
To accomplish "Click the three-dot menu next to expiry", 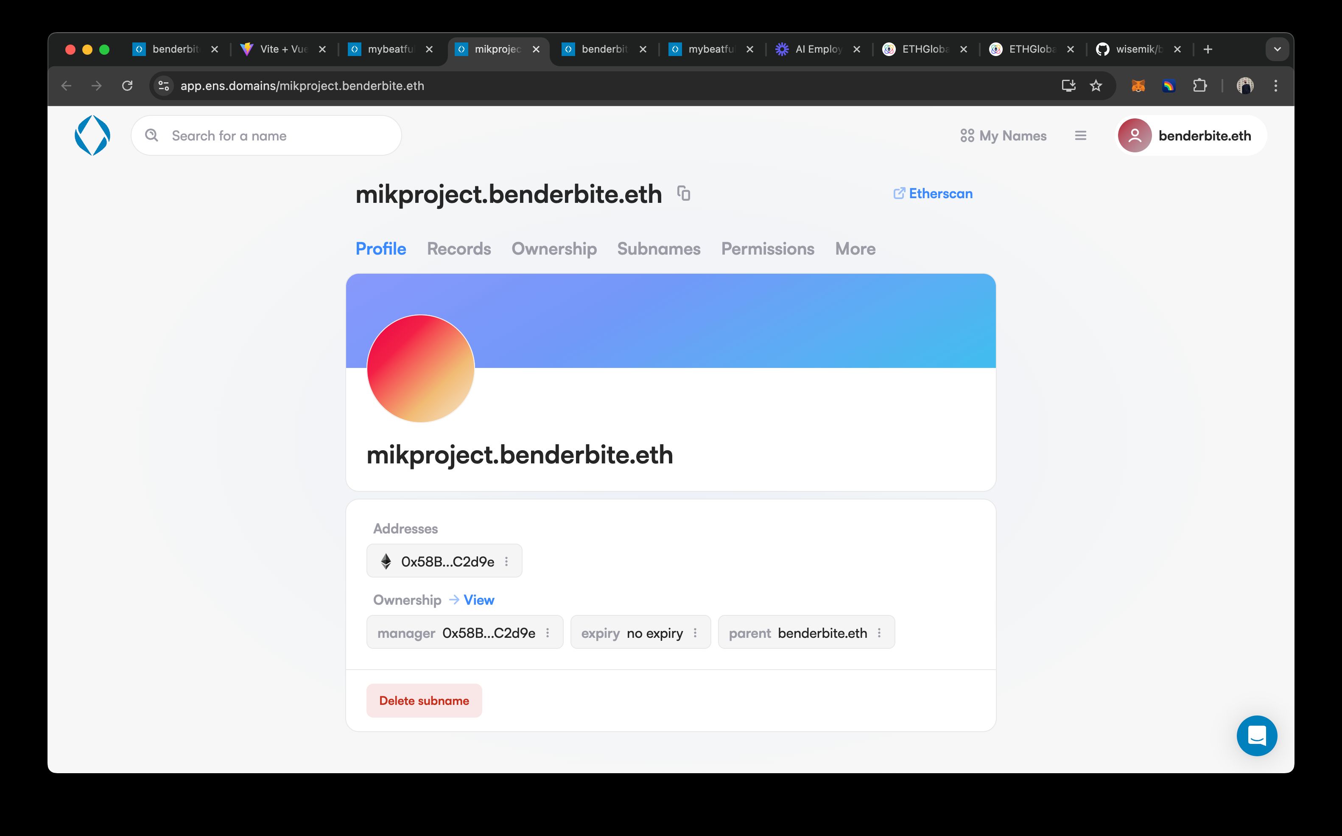I will click(x=696, y=633).
